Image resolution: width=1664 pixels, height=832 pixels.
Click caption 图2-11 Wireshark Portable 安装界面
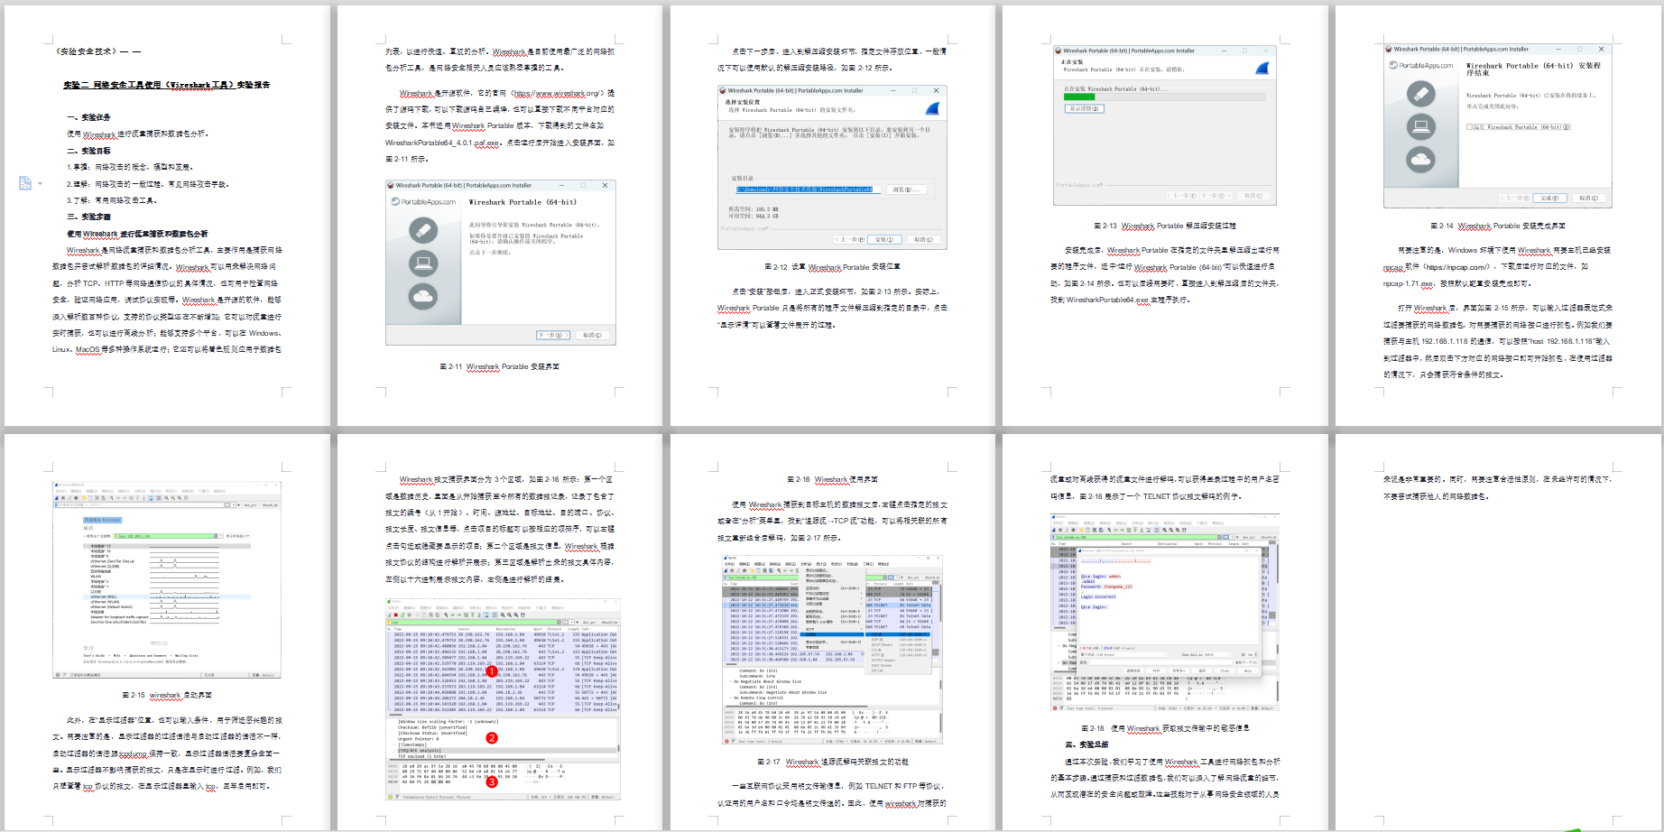[500, 366]
